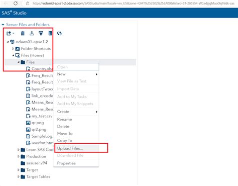Expand the Target Tables folder
The image size is (238, 186).
click(19, 176)
